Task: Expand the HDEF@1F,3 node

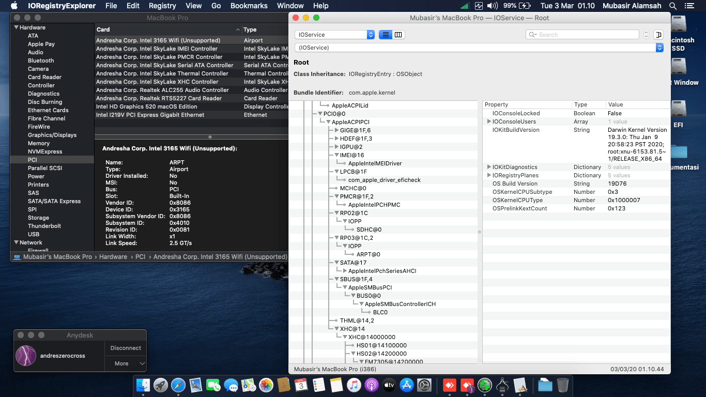Action: click(336, 139)
